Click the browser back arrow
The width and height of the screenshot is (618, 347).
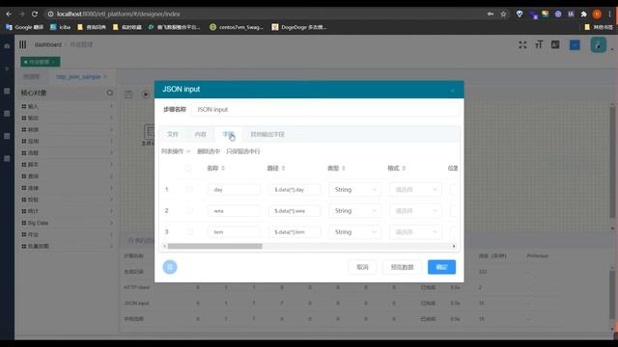pyautogui.click(x=9, y=13)
